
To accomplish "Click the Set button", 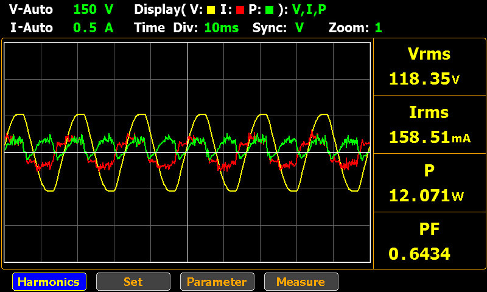I will (x=133, y=282).
